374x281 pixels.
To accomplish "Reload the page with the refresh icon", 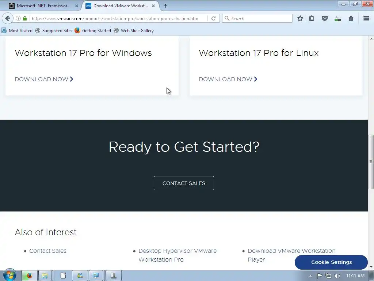I will tap(213, 18).
